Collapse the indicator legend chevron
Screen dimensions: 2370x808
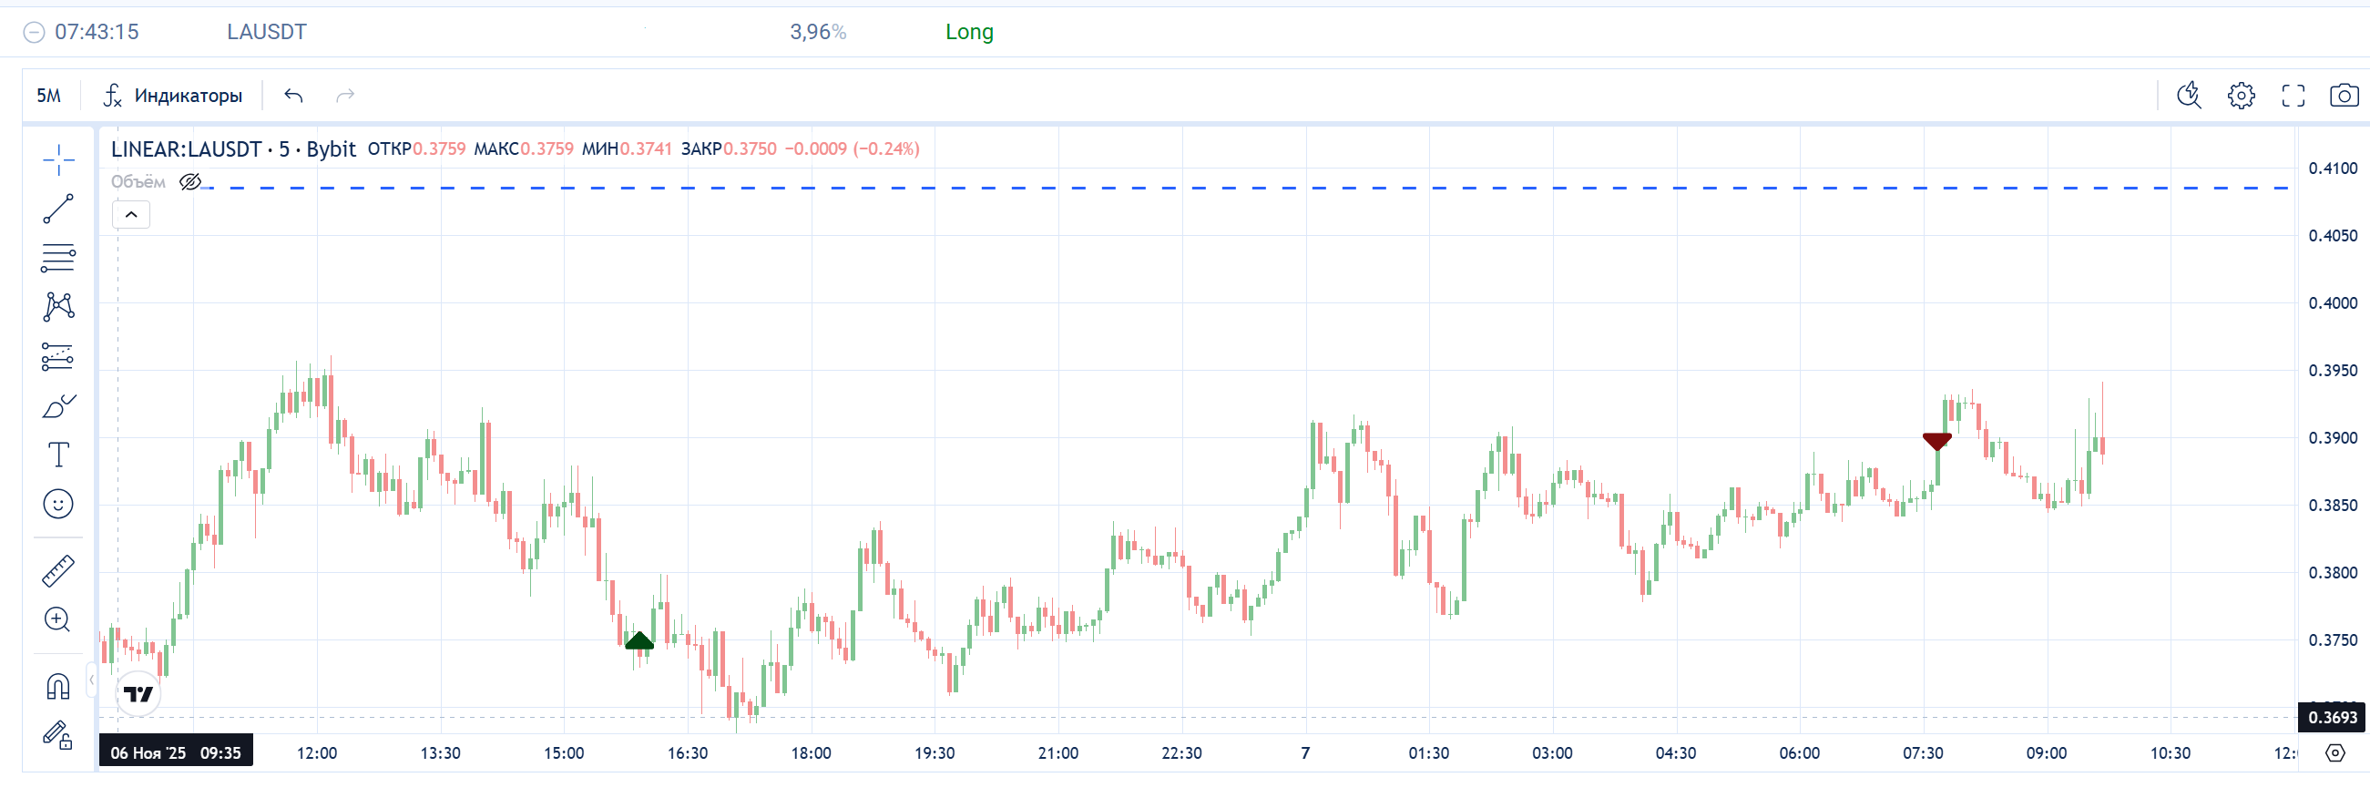(131, 215)
